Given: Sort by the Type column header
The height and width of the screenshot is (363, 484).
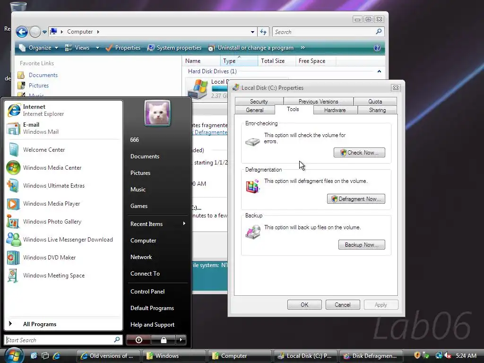Looking at the screenshot, I should [x=239, y=61].
